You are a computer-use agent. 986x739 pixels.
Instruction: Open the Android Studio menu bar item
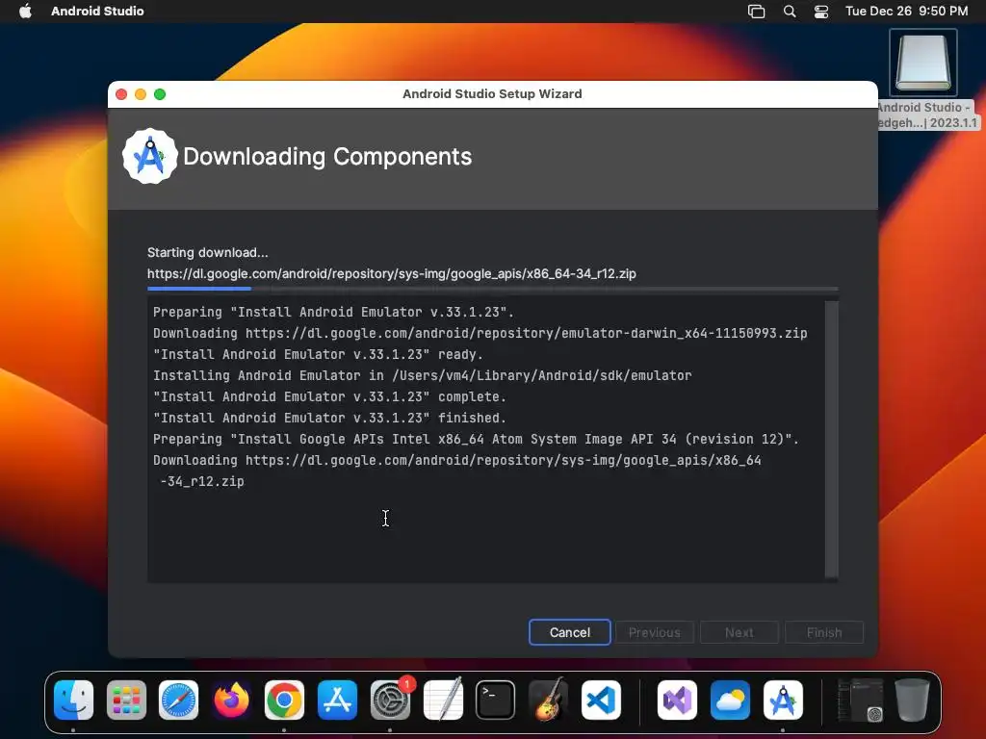[x=97, y=12]
